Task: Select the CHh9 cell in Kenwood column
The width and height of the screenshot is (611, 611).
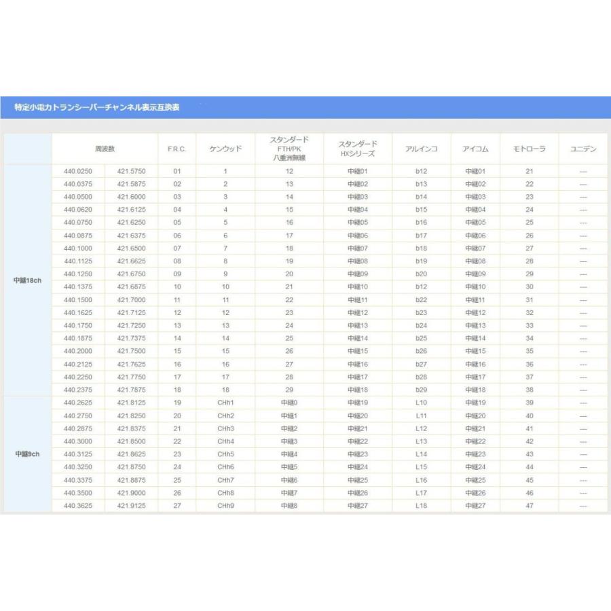Action: tap(225, 506)
